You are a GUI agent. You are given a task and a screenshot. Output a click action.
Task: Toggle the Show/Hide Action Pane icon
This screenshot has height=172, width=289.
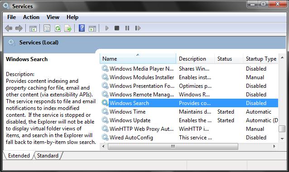click(x=92, y=29)
